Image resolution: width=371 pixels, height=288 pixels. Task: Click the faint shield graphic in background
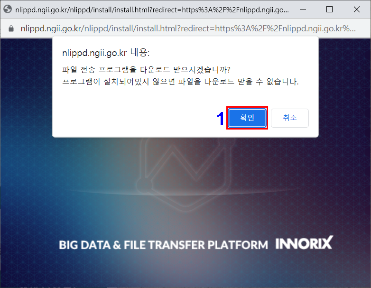185,174
